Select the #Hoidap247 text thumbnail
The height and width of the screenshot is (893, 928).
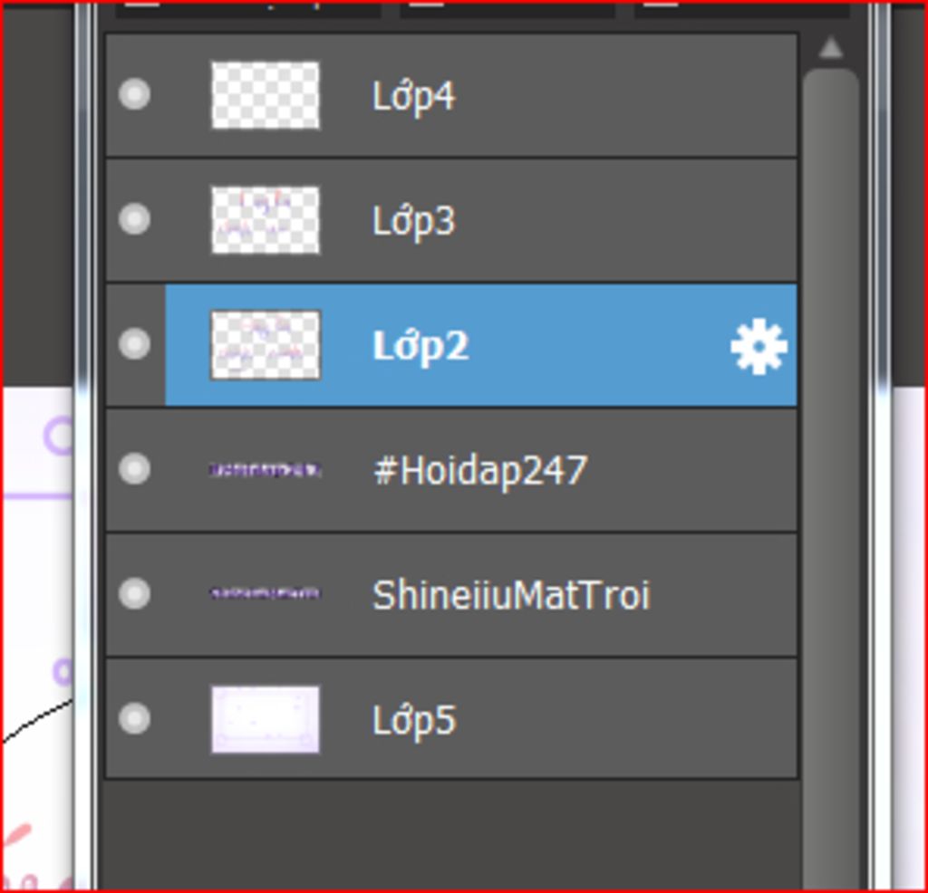coord(266,470)
